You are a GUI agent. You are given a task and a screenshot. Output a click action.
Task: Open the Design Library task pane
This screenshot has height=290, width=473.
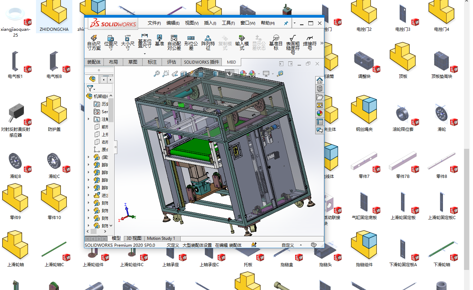click(320, 89)
